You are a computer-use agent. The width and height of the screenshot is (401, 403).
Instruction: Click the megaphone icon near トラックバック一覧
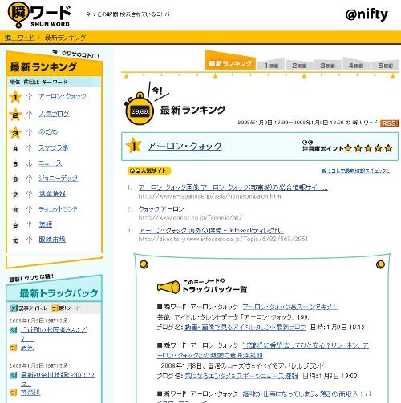point(168,287)
